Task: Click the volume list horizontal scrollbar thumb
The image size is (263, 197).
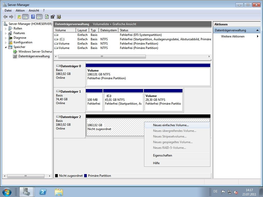Action: [x=102, y=57]
